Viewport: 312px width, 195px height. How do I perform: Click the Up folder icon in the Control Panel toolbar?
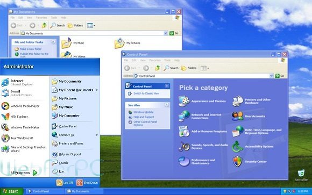click(x=158, y=68)
